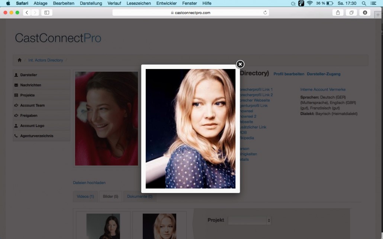The width and height of the screenshot is (383, 239).
Task: Open the Lesezeichen menu
Action: 138,3
